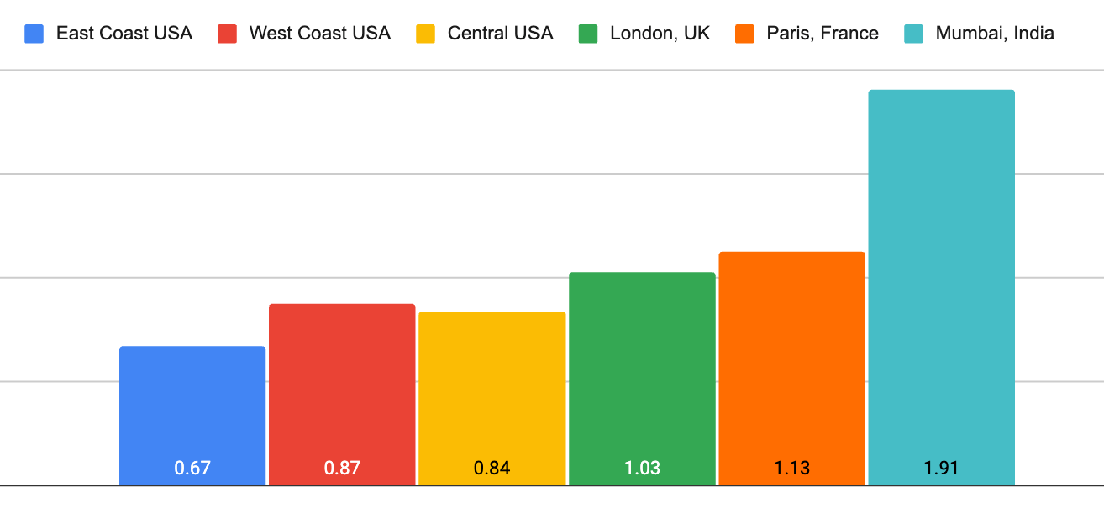1104x519 pixels.
Task: Select the East Coast USA legend label
Action: tap(124, 34)
